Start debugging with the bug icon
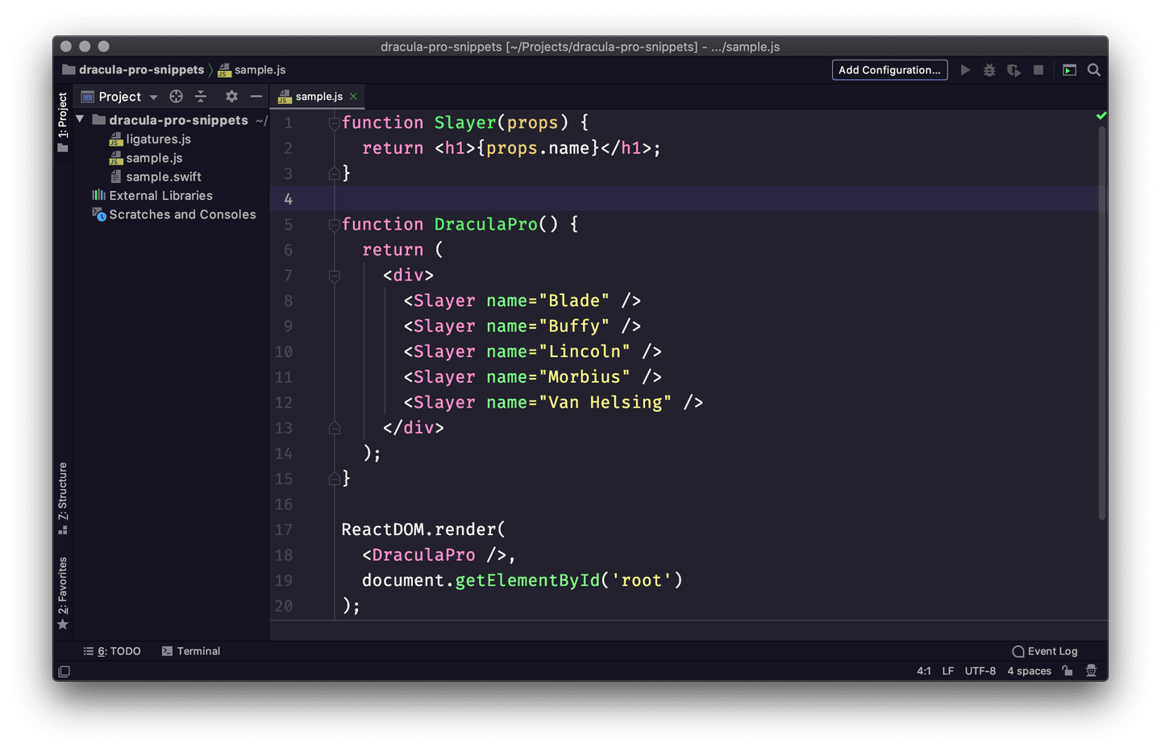This screenshot has height=751, width=1161. point(989,69)
